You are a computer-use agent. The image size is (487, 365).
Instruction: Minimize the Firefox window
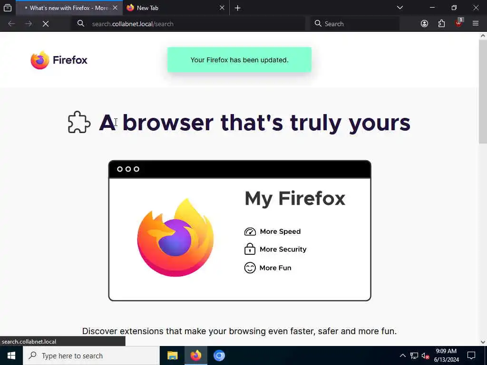pyautogui.click(x=432, y=8)
